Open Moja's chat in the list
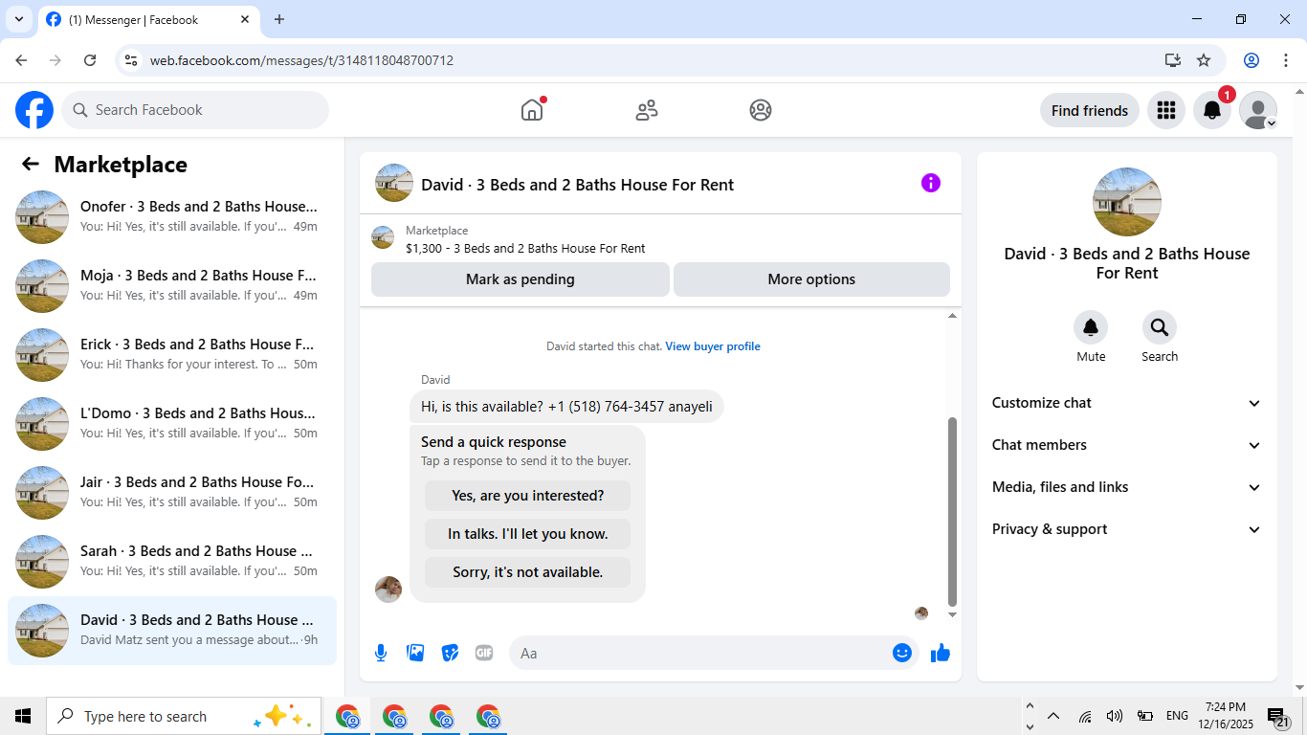 coord(172,286)
